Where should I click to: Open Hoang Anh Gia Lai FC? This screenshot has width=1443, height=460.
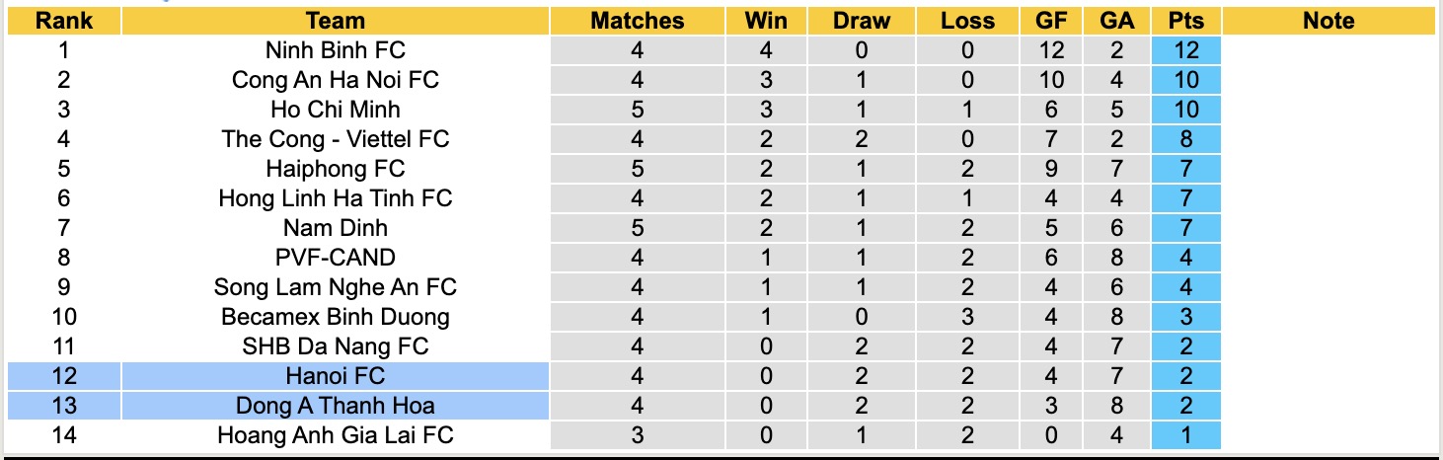pyautogui.click(x=336, y=435)
